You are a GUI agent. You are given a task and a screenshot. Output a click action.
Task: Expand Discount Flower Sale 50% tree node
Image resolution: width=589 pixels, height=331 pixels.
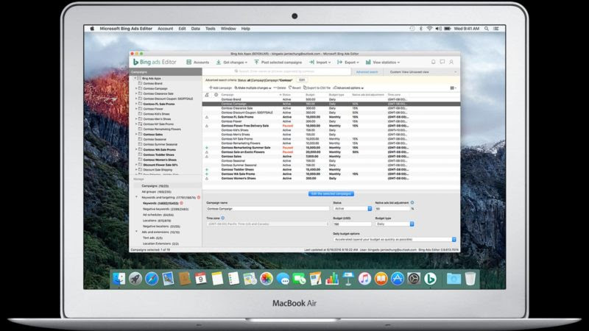[x=136, y=165]
